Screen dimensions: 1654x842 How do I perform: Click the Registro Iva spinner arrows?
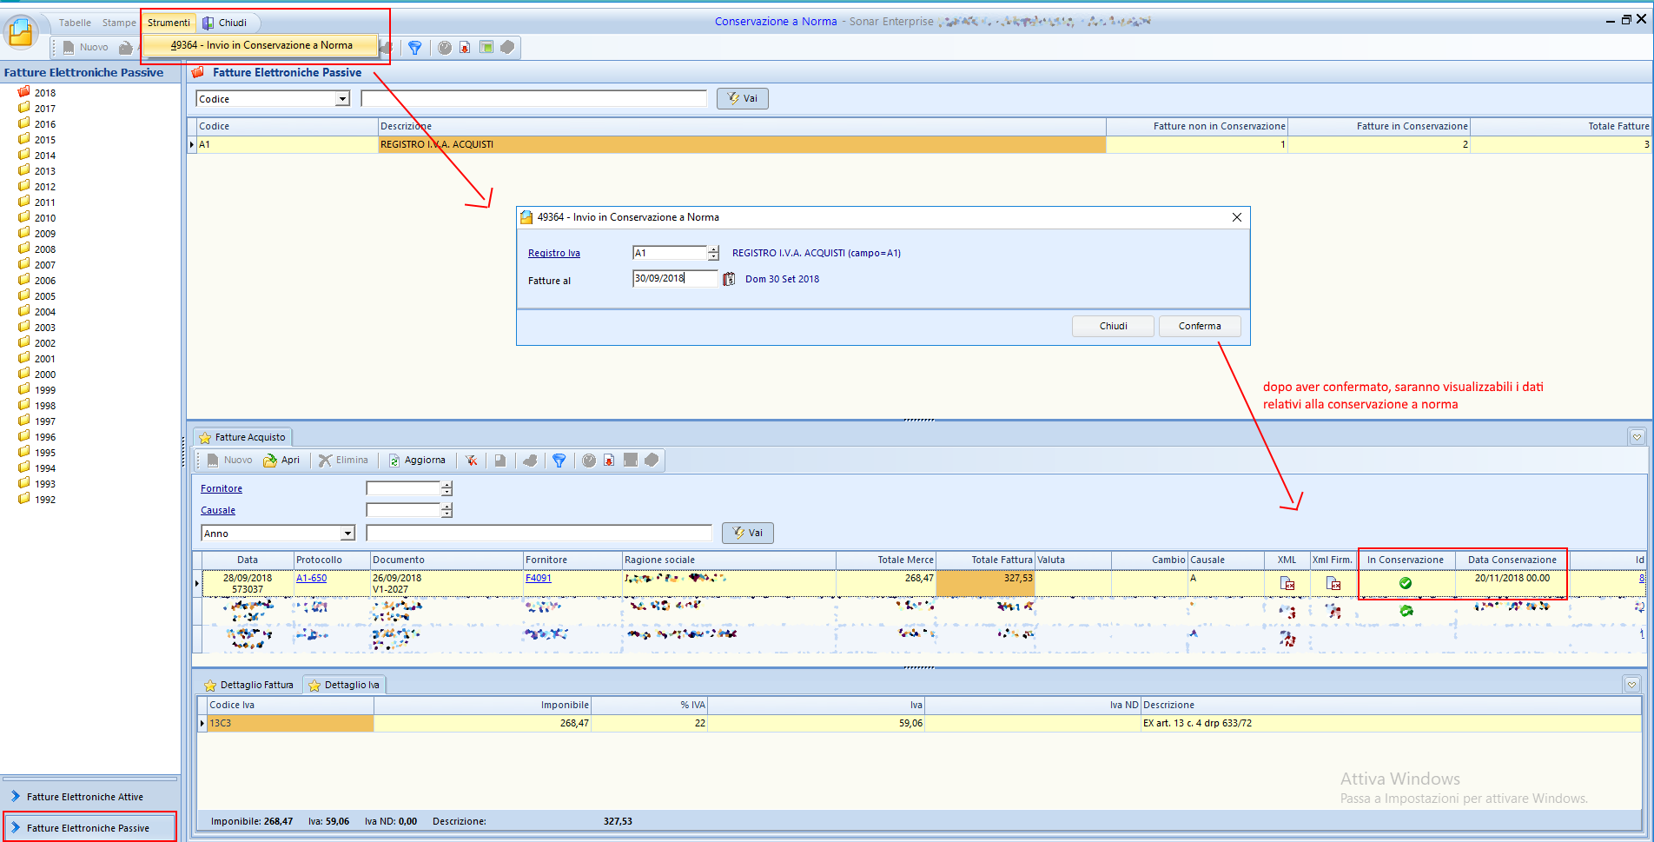point(713,253)
